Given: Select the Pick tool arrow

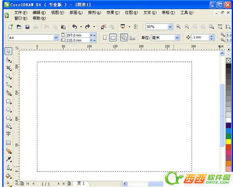Looking at the screenshot, I should pyautogui.click(x=8, y=51).
